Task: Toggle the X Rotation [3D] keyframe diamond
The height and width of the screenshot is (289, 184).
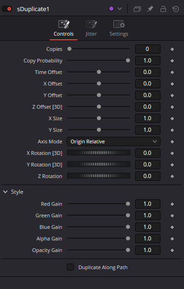Action: pos(172,154)
